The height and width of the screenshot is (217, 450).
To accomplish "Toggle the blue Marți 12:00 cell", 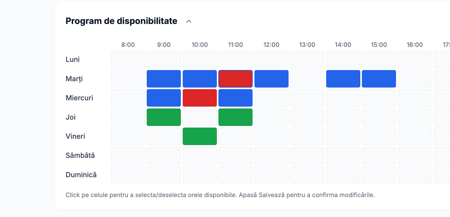I will coord(271,79).
